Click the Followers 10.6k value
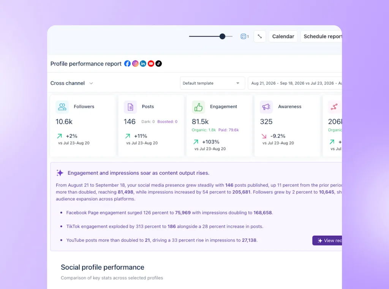389x289 pixels. [64, 122]
